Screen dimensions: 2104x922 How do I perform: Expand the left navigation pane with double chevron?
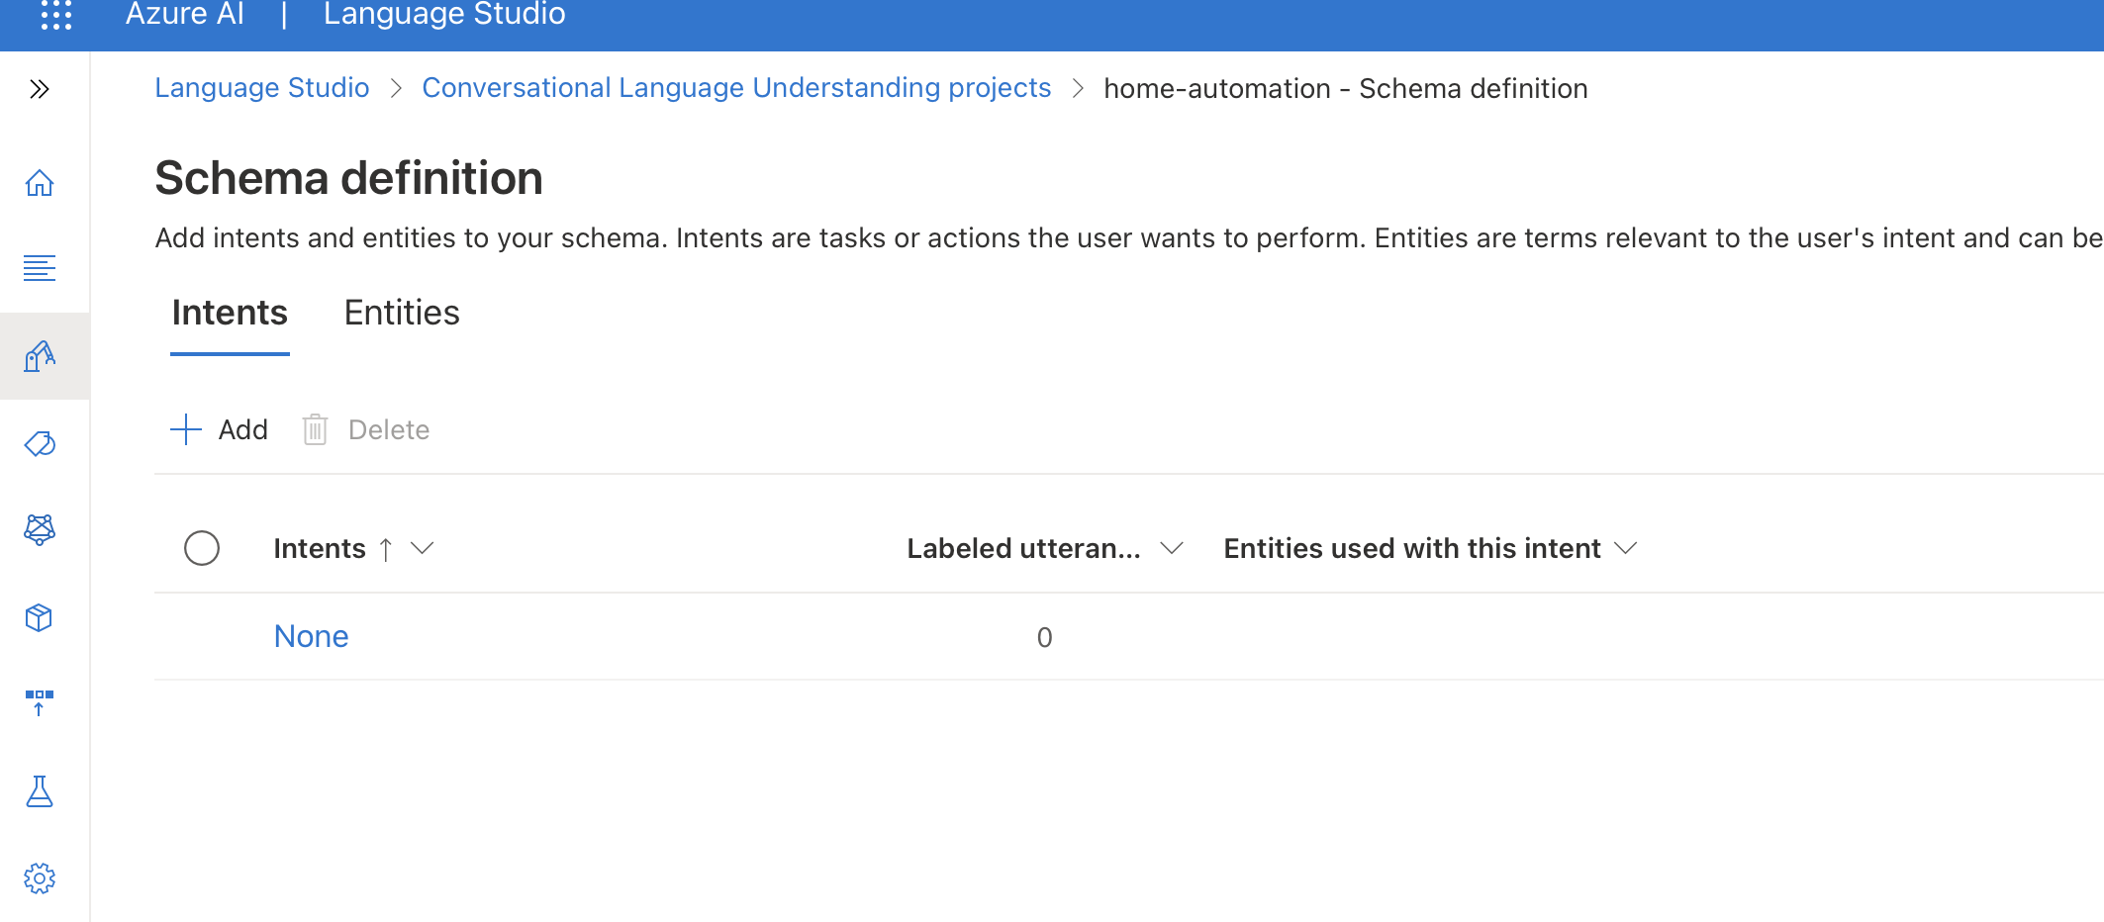point(40,90)
